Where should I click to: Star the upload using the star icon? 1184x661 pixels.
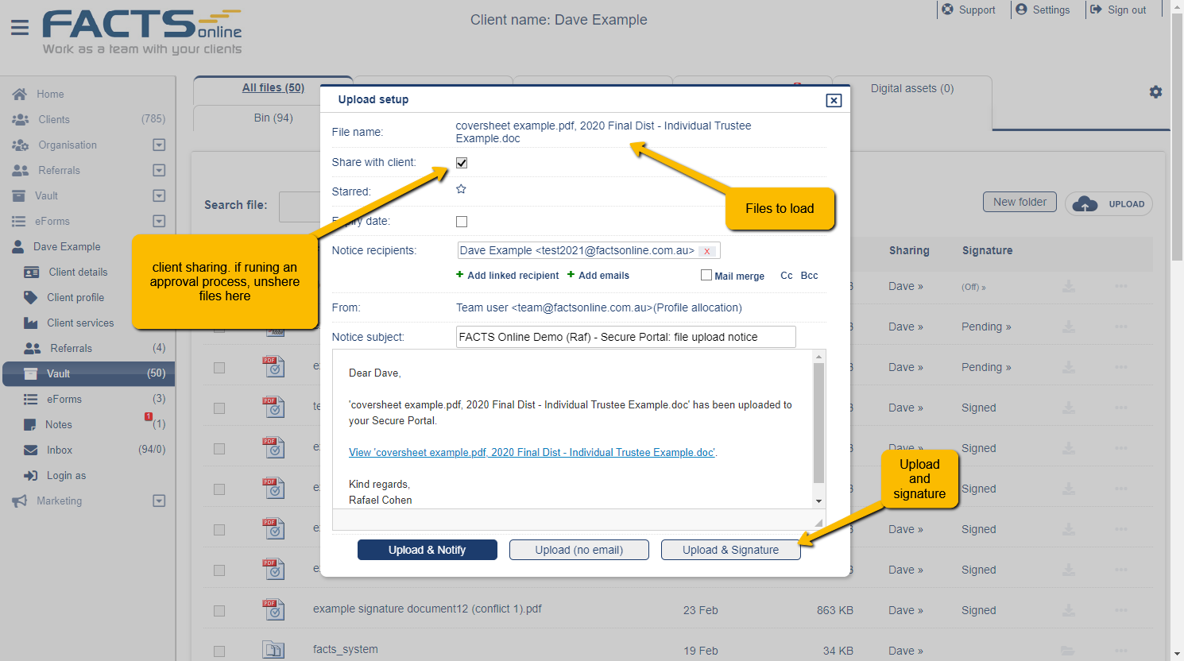click(461, 189)
